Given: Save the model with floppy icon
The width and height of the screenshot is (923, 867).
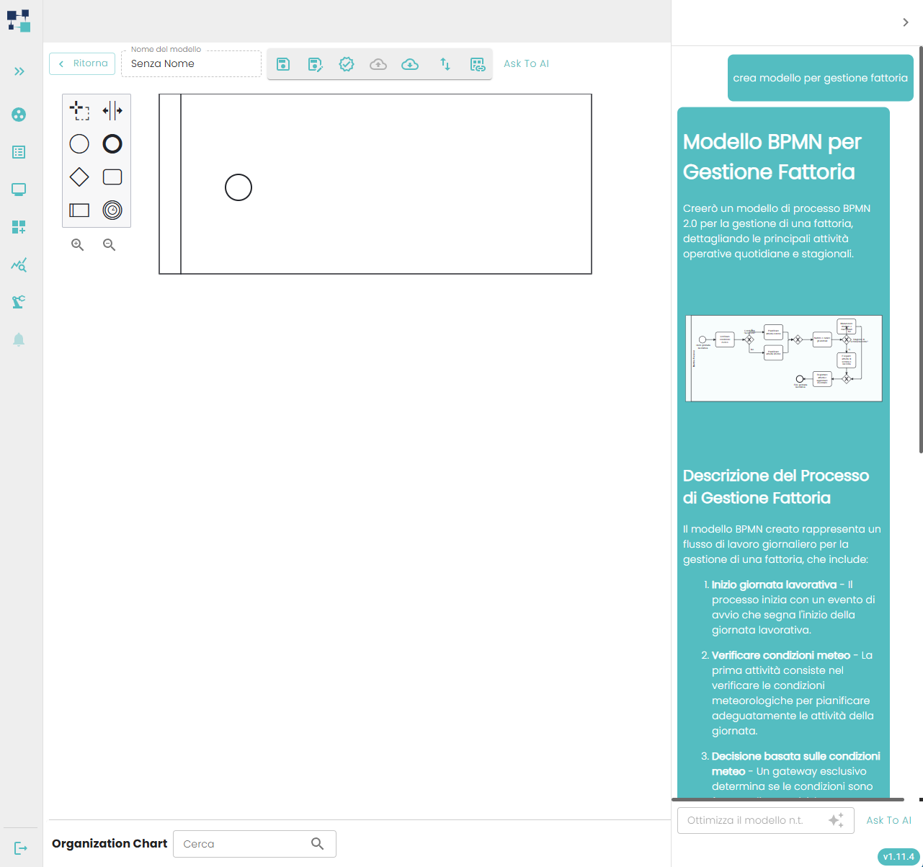Looking at the screenshot, I should pos(283,64).
